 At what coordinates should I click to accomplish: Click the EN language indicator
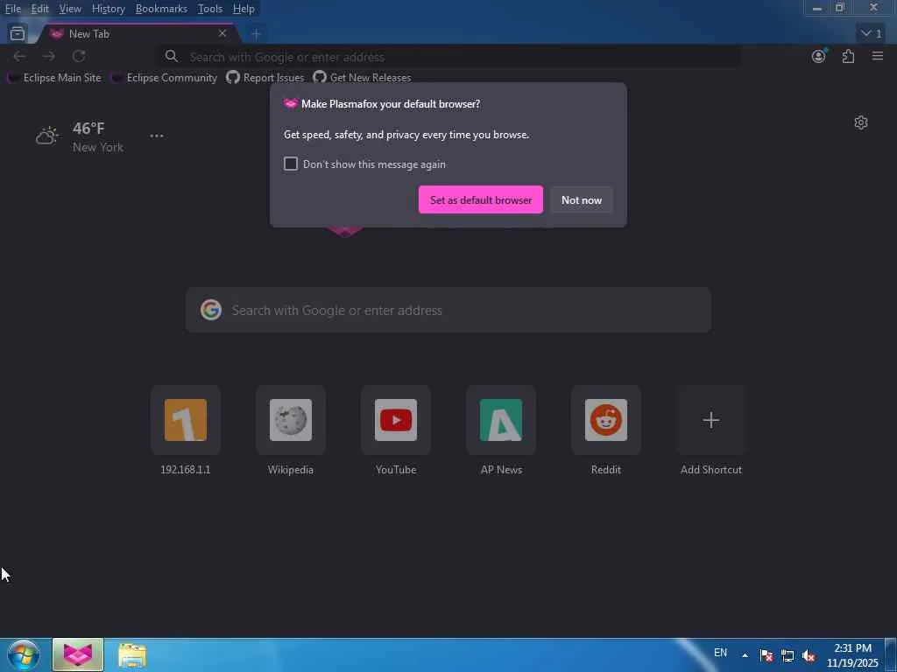click(720, 653)
